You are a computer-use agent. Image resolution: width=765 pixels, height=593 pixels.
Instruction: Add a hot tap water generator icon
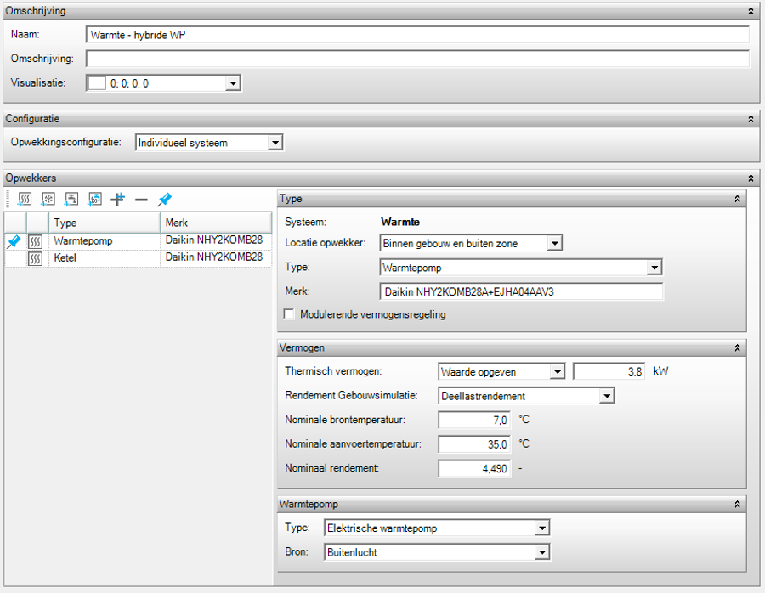pyautogui.click(x=71, y=199)
